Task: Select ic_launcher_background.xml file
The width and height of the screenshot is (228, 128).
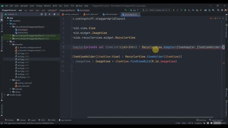Action: [28, 47]
